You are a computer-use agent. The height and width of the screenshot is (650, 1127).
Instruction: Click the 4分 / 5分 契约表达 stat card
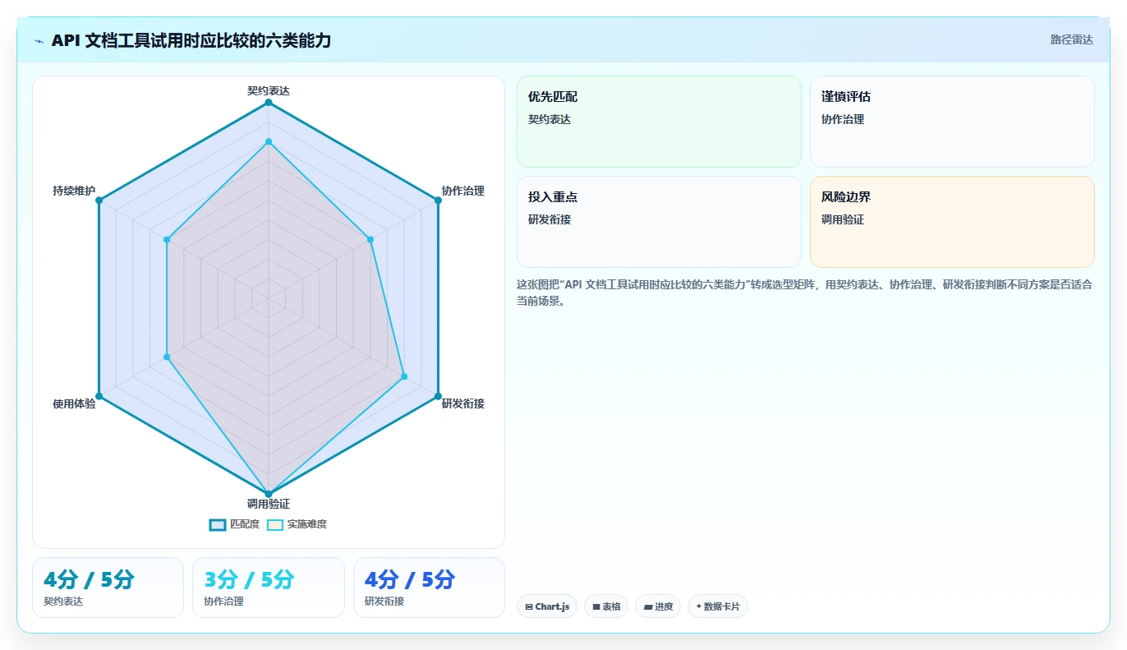coord(108,588)
